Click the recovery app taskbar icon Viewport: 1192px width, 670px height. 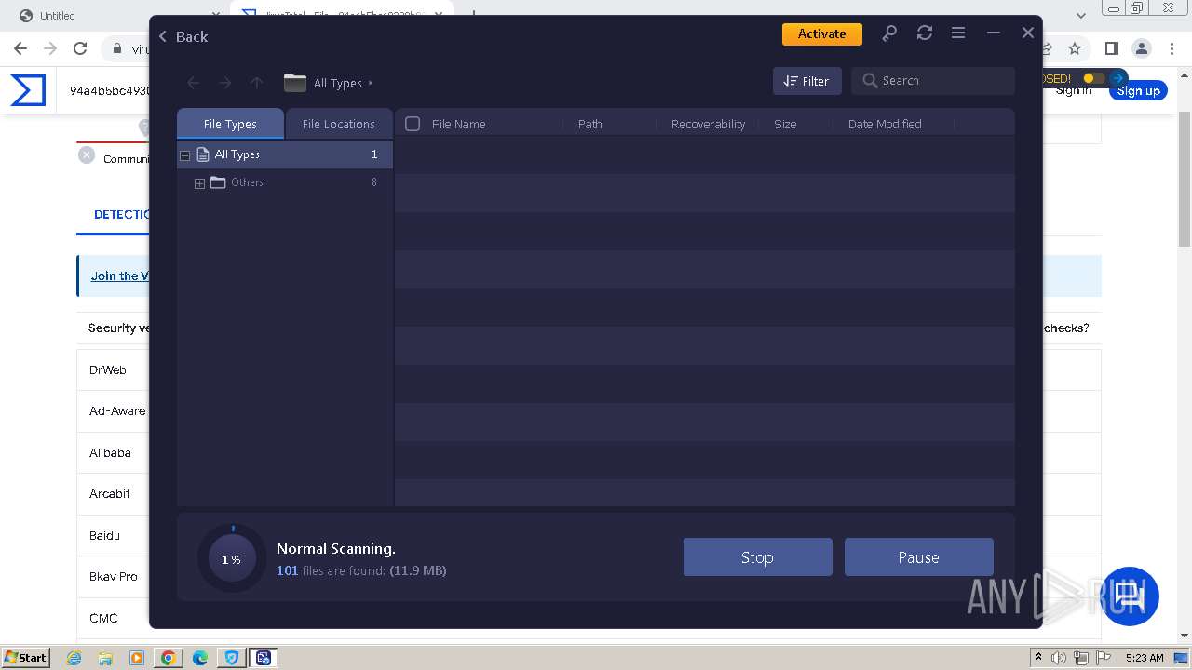(264, 658)
